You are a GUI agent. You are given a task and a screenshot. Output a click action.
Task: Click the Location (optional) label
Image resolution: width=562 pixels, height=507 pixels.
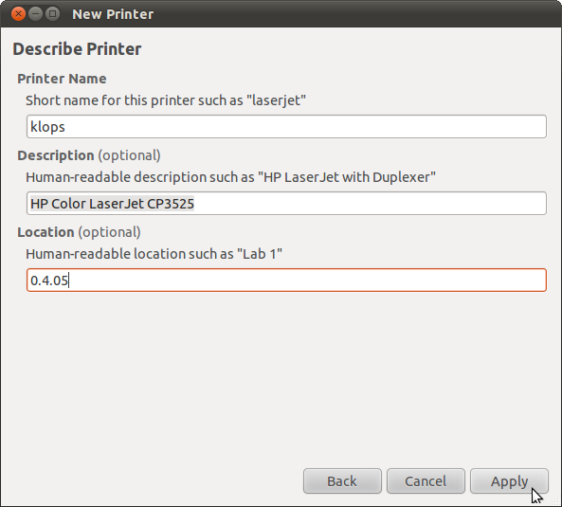coord(79,232)
